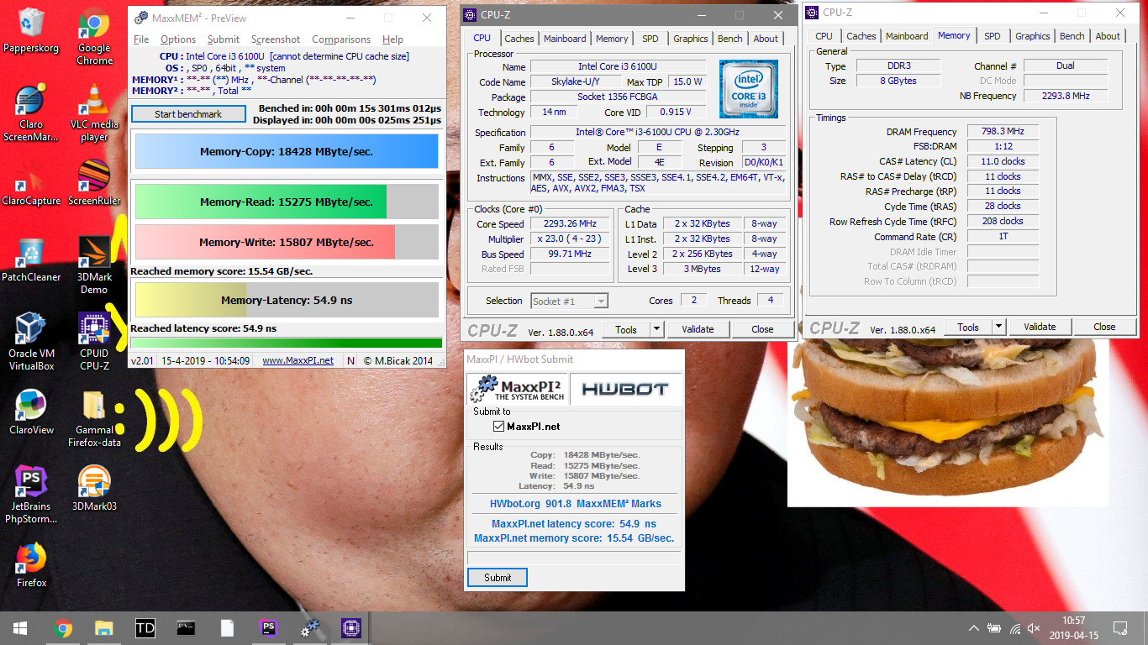Image resolution: width=1148 pixels, height=645 pixels.
Task: Open the TD app on the taskbar
Action: [x=145, y=628]
